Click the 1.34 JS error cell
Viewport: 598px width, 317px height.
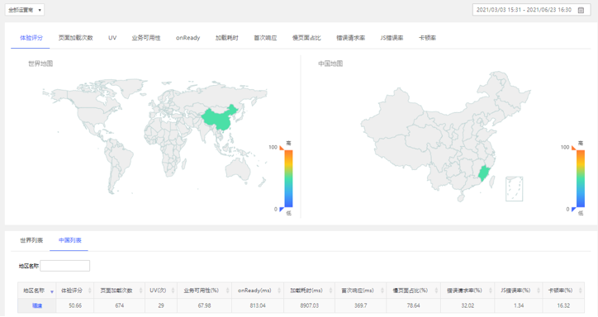(519, 305)
